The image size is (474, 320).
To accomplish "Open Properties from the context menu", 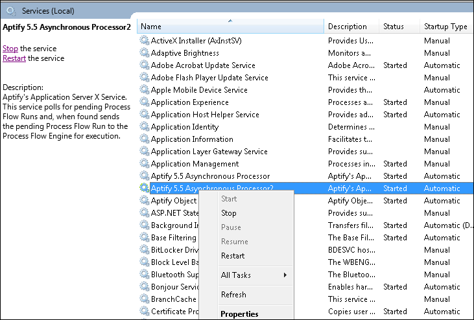I will pyautogui.click(x=239, y=314).
